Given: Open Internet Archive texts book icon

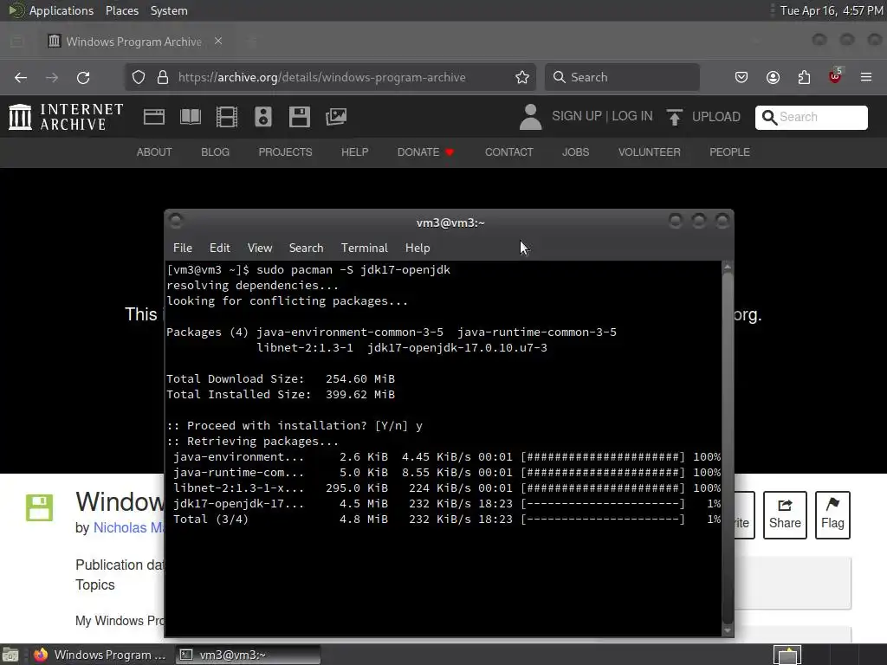Looking at the screenshot, I should click(x=190, y=117).
